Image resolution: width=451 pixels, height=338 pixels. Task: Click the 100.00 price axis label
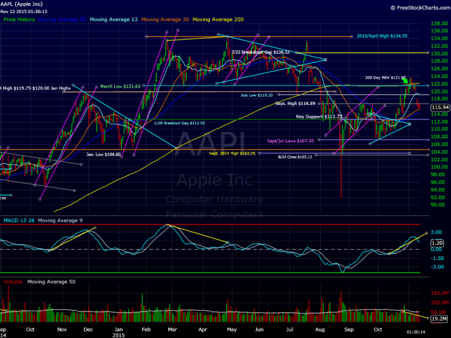439,167
